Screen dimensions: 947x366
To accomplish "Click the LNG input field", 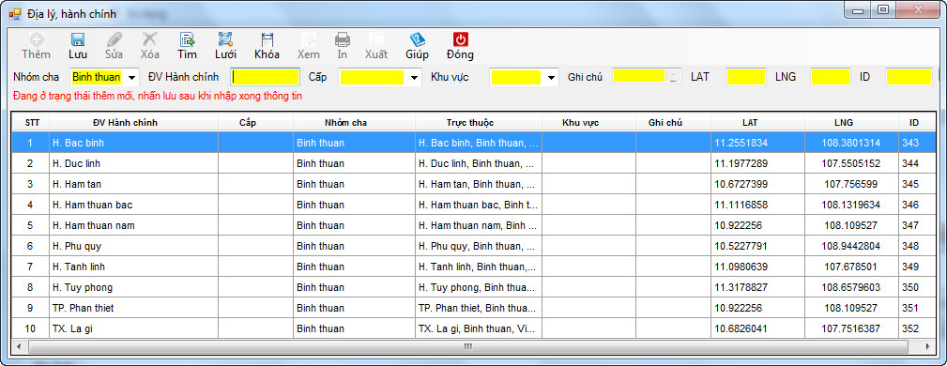I will click(x=831, y=77).
